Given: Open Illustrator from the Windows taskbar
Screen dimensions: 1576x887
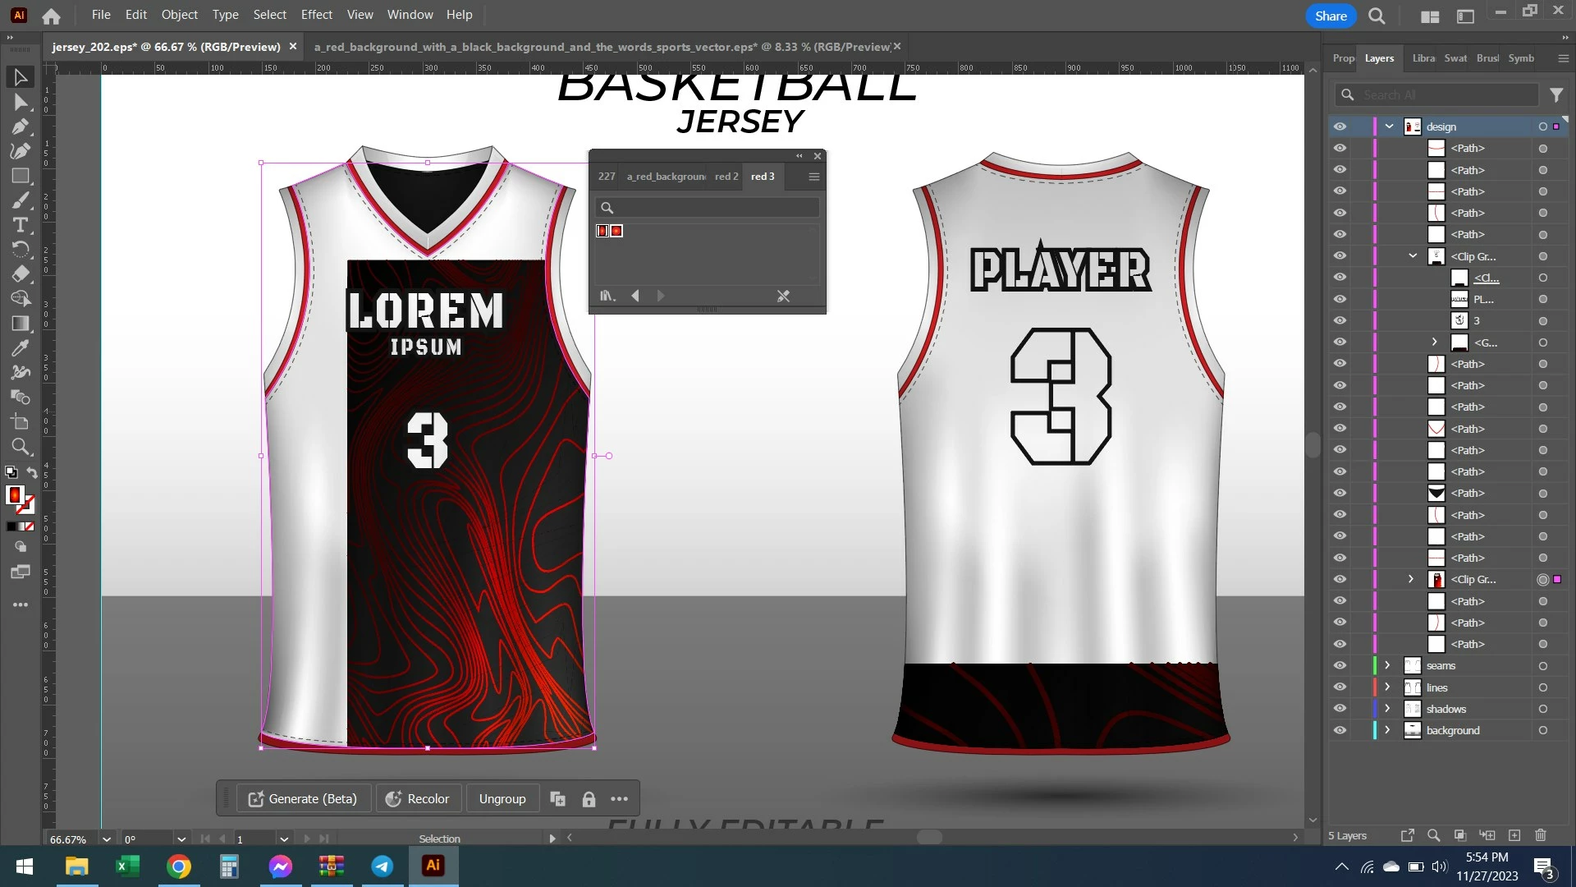Looking at the screenshot, I should click(x=433, y=866).
